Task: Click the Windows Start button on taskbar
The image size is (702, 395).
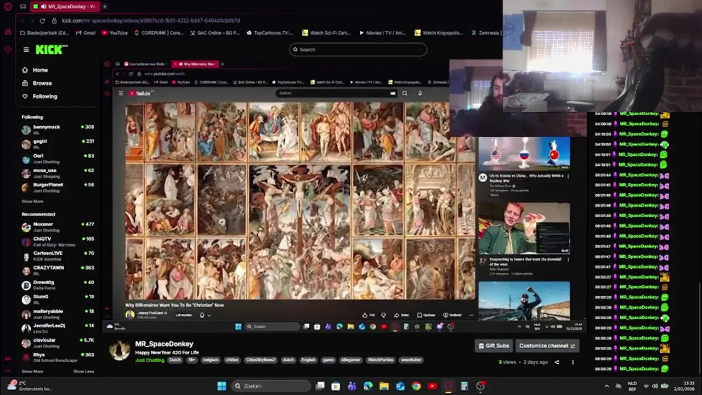Action: (222, 386)
